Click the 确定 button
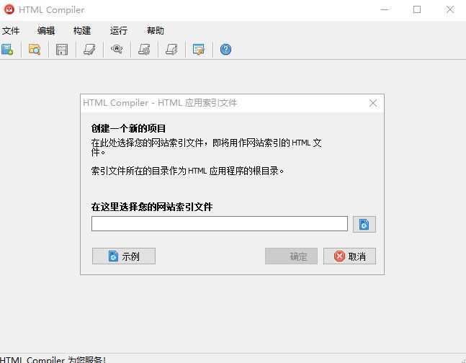 pos(291,256)
